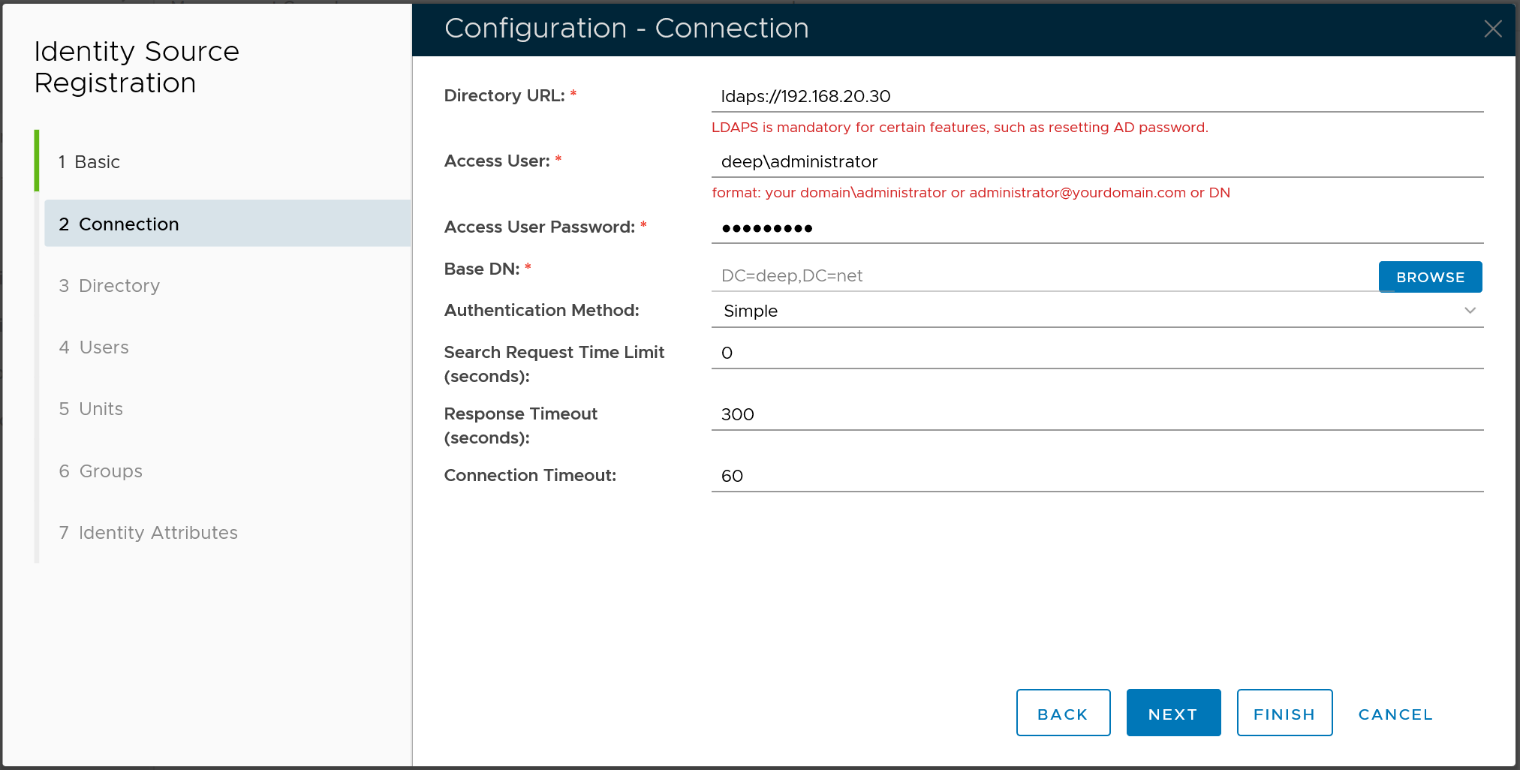Proceed with the Next button
1520x770 pixels.
pos(1172,714)
